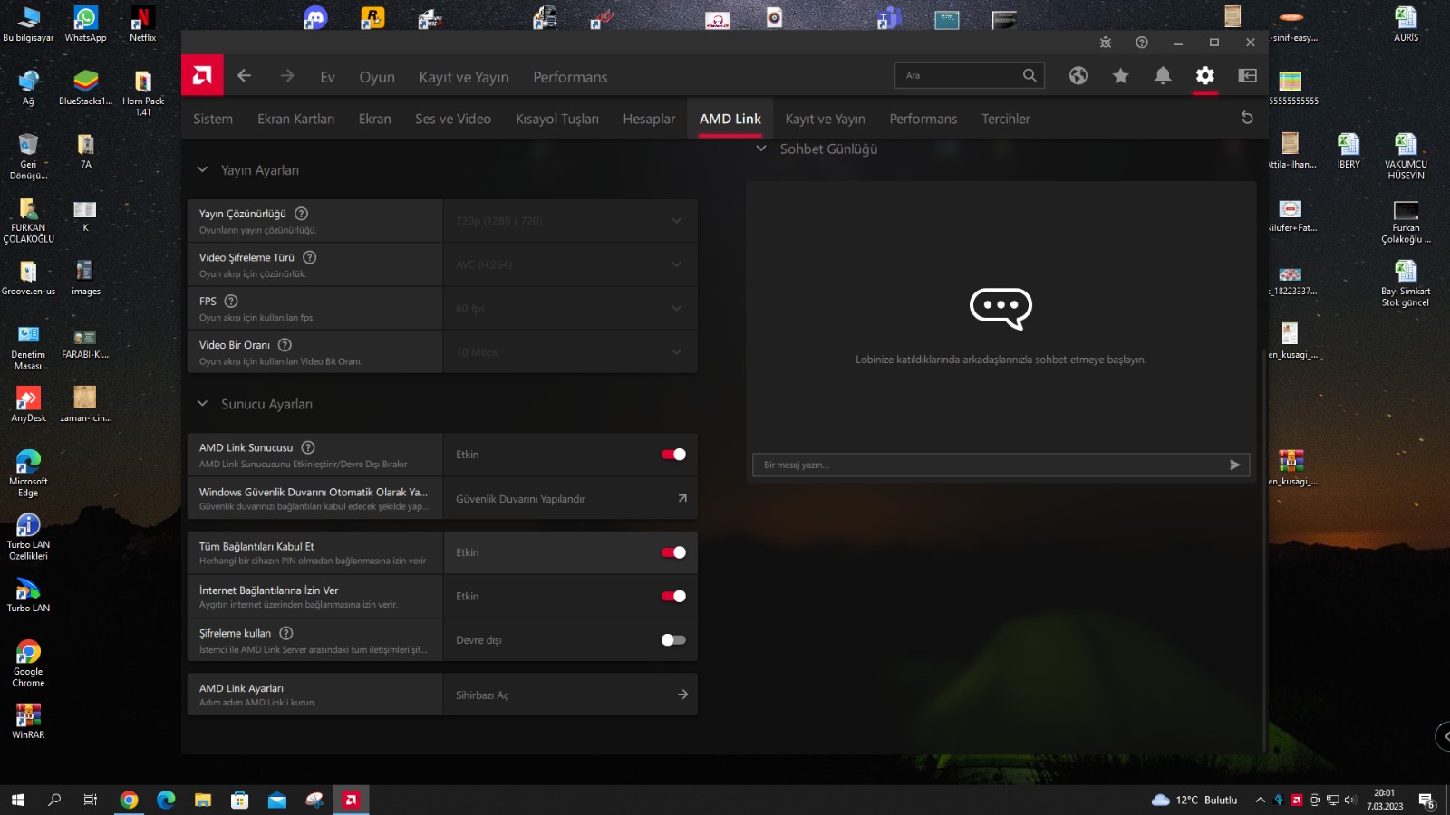Go back with the left arrow
The height and width of the screenshot is (815, 1450).
244,76
